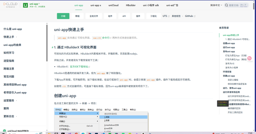This screenshot has width=256, height=134.
Task: Open 其他项目转uni-app in sidebar
Action: pos(15,84)
